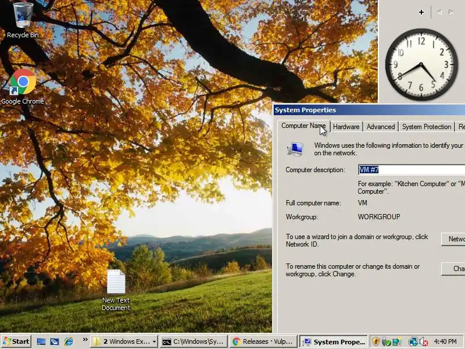Click the muted volume tray icon
The width and height of the screenshot is (465, 349).
click(x=424, y=341)
